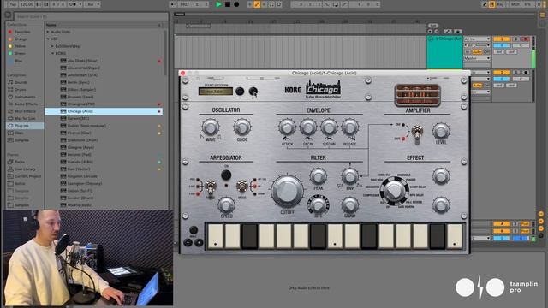Open the MIDI Effects category

[25, 111]
